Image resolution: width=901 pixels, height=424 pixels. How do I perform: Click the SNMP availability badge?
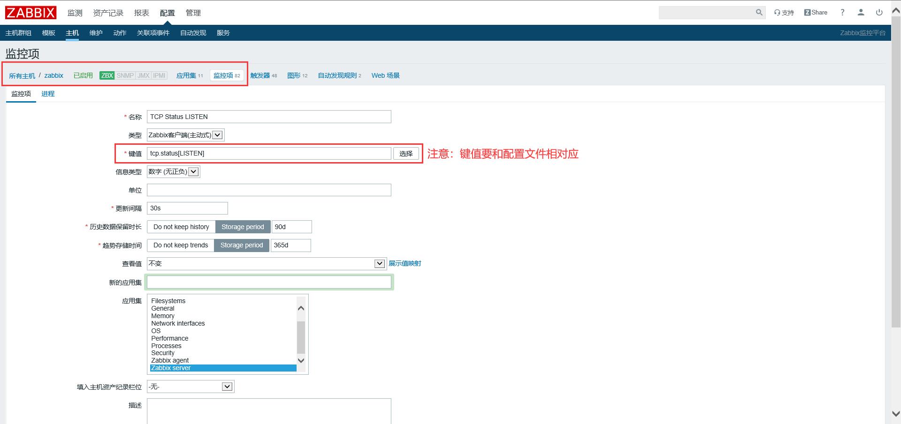click(125, 75)
